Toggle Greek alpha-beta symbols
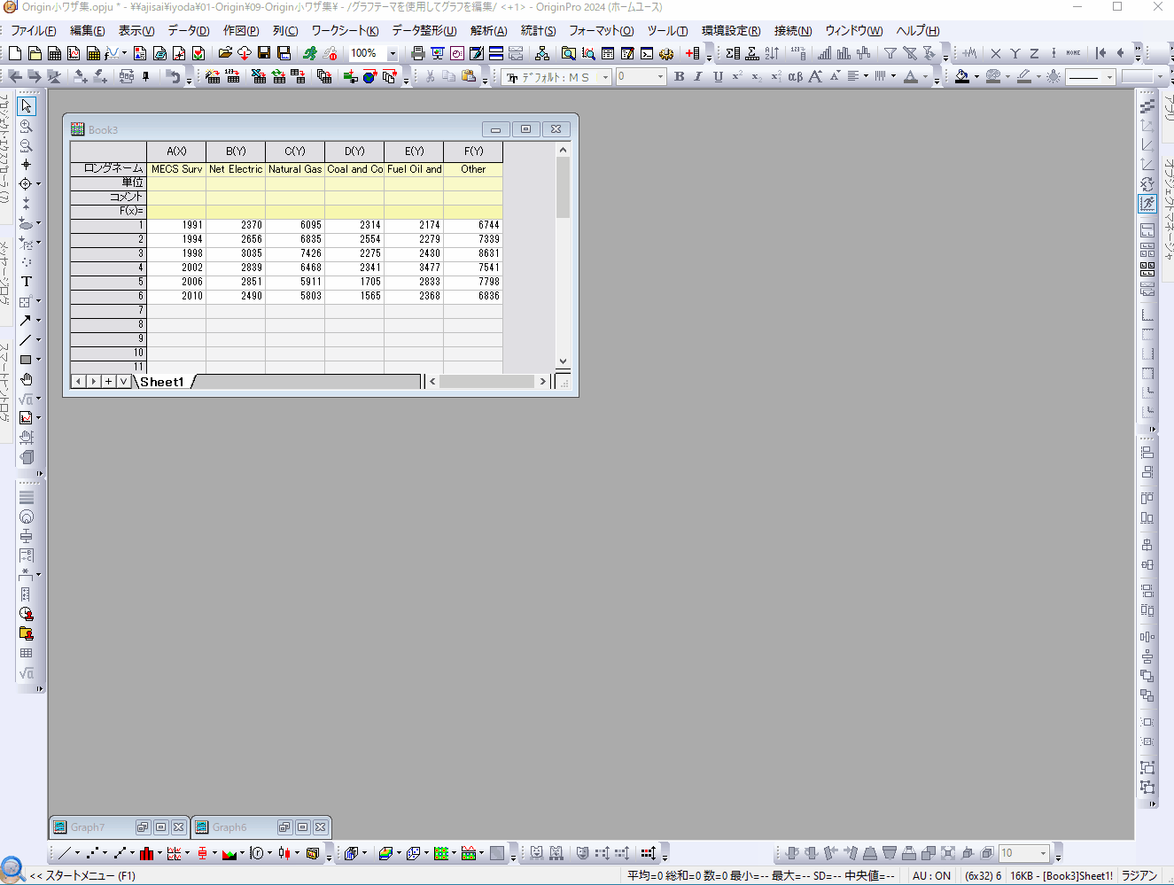Viewport: 1174px width, 885px height. [x=795, y=77]
